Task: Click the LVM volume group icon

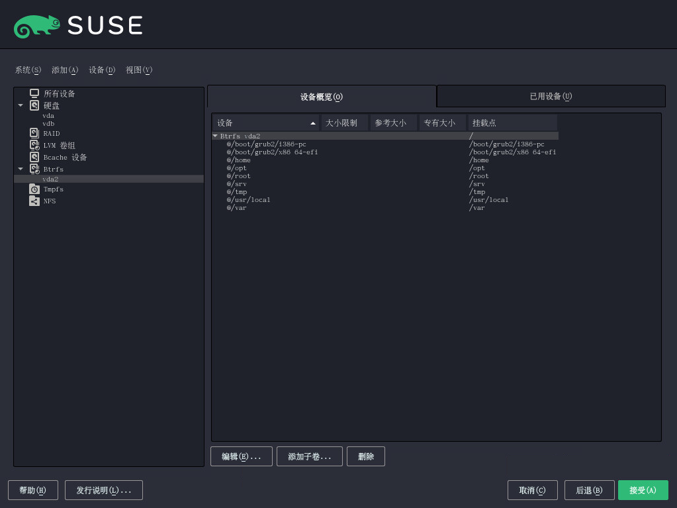Action: tap(34, 145)
